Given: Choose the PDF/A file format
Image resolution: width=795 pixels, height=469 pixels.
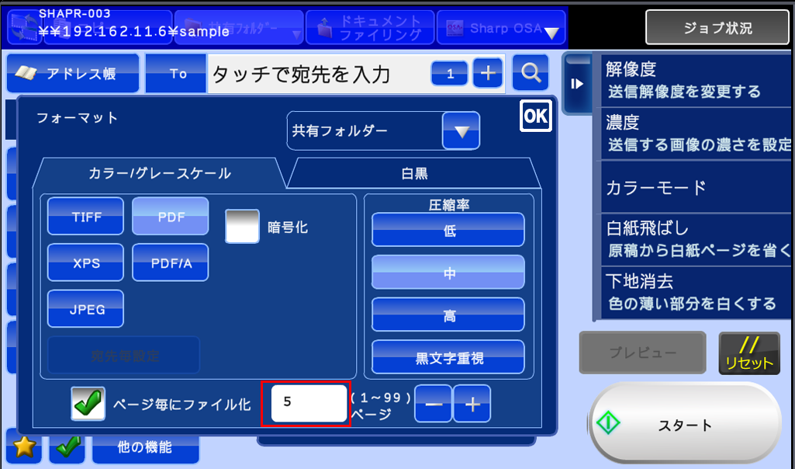Looking at the screenshot, I should coord(170,263).
